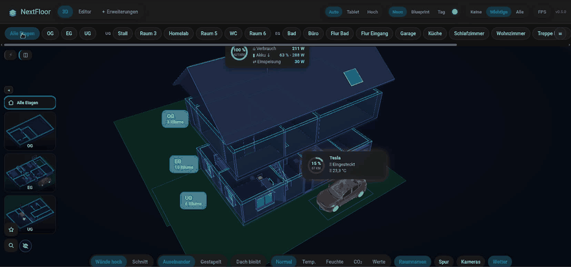Toggle the lightning energy overlay icon
The height and width of the screenshot is (267, 571).
[10, 55]
